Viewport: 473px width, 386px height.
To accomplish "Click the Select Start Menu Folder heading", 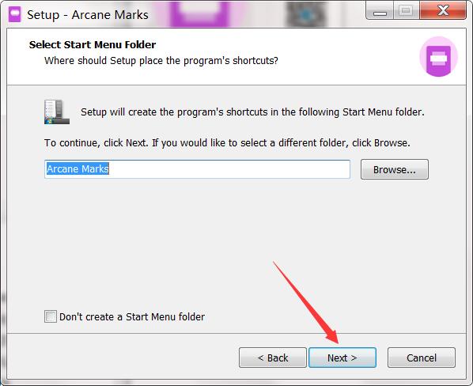I will coord(93,44).
